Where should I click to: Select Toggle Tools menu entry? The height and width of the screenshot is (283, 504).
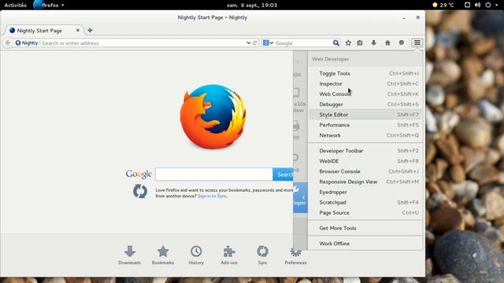coord(365,73)
